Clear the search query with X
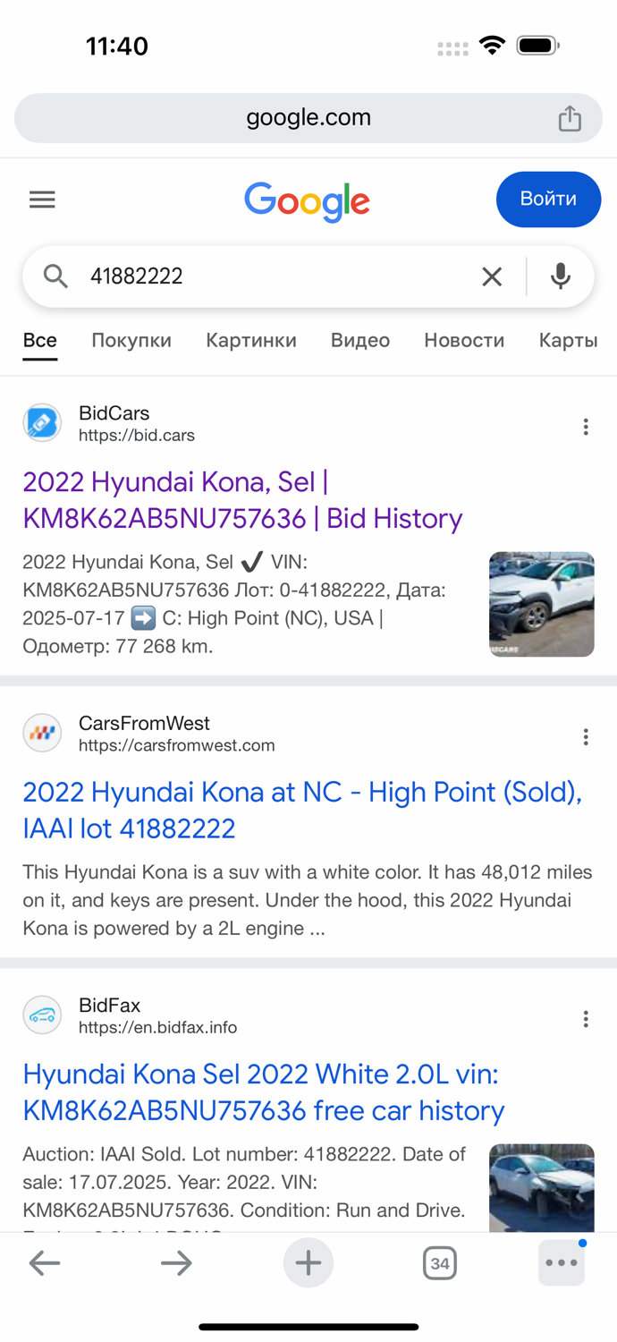 point(492,277)
